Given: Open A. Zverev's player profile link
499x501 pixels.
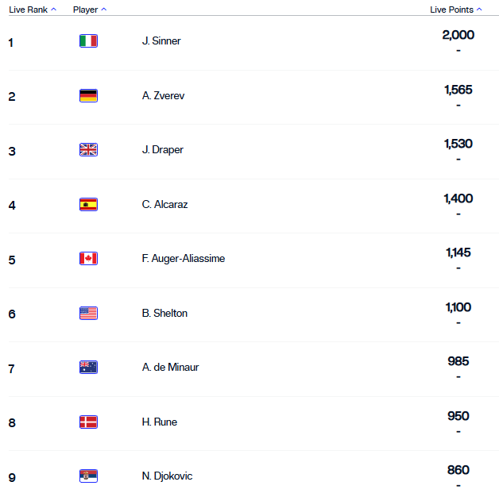Looking at the screenshot, I should (x=164, y=95).
